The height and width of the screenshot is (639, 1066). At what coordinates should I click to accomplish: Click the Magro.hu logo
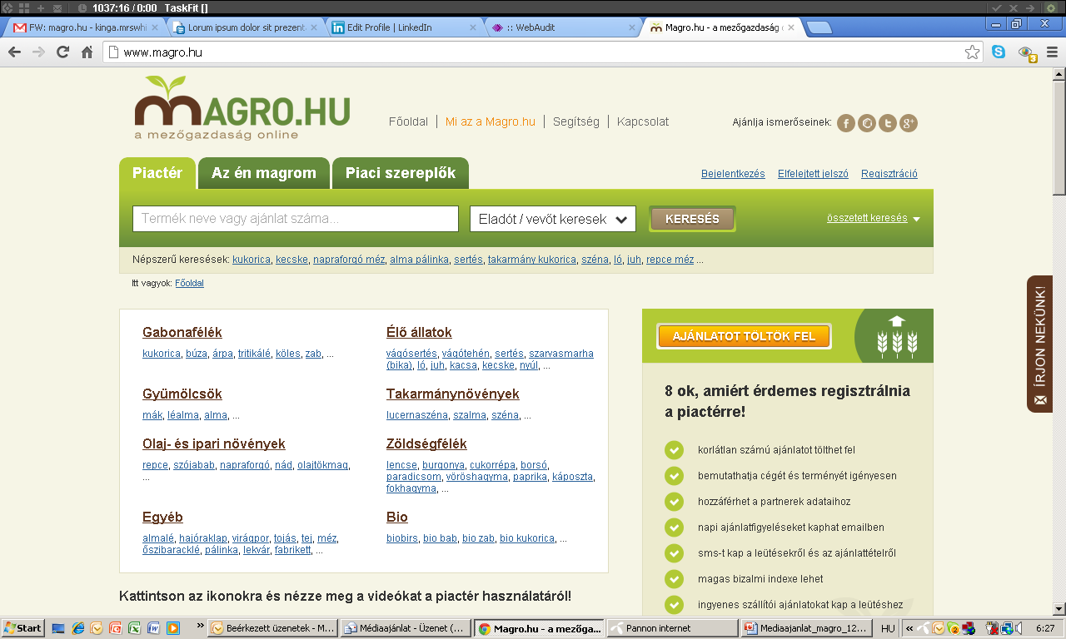(242, 107)
